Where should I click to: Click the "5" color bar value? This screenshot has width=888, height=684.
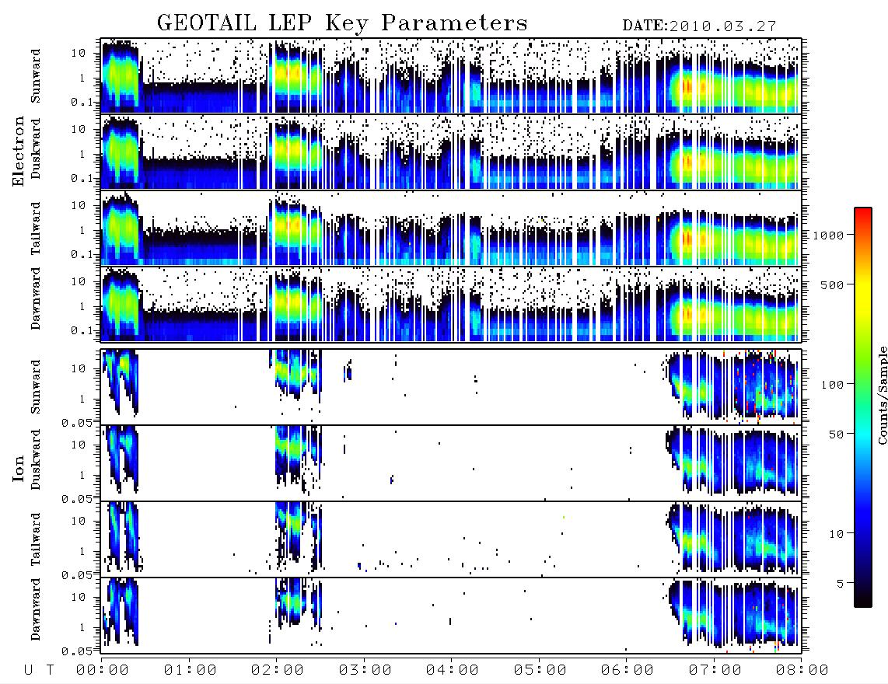click(841, 584)
